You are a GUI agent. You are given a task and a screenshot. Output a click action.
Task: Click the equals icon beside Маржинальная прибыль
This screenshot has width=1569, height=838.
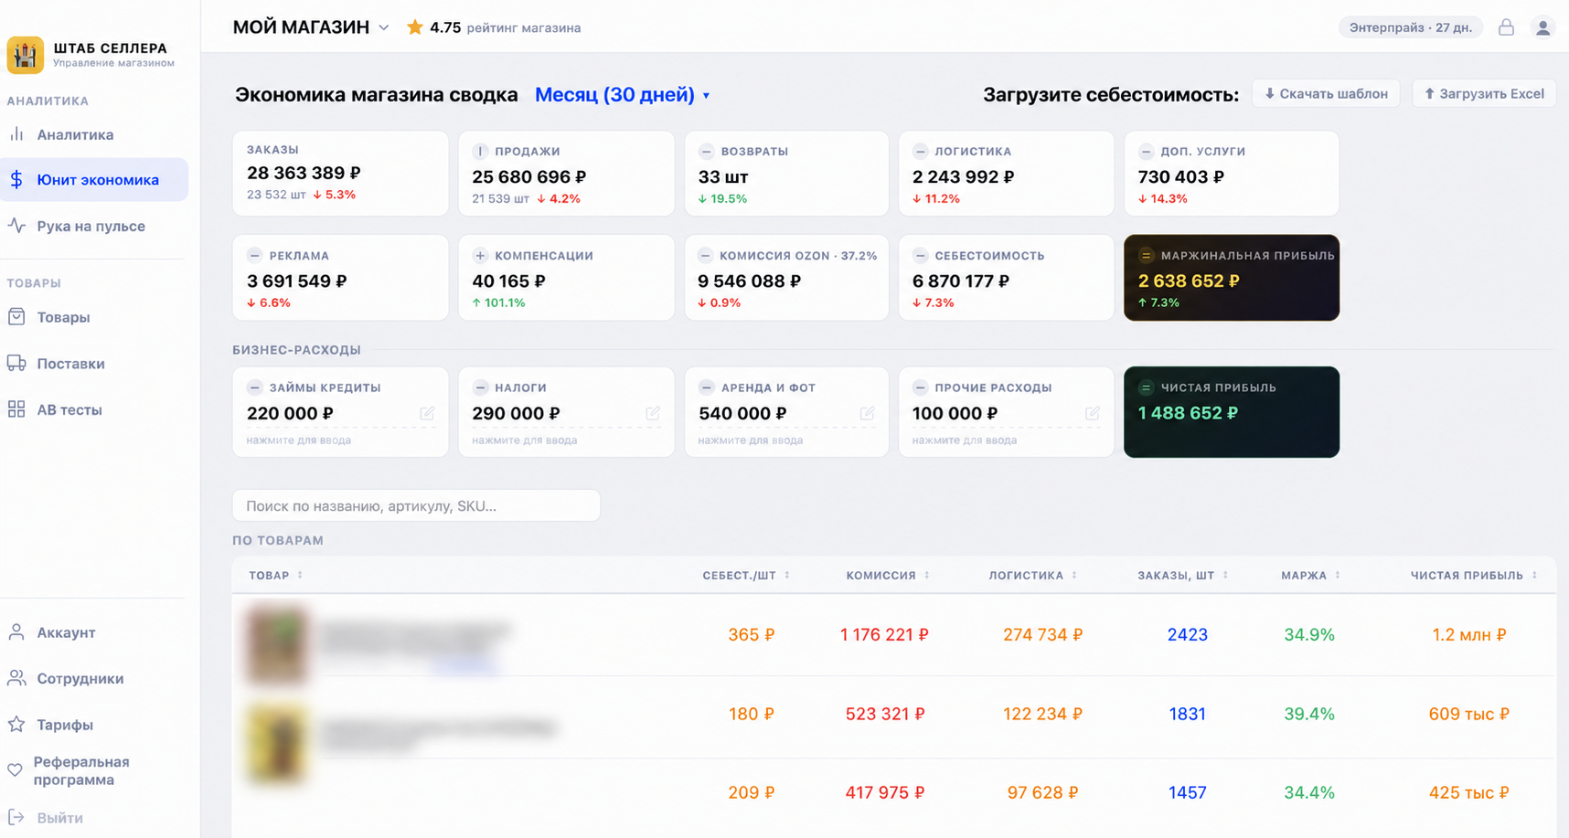tap(1146, 256)
